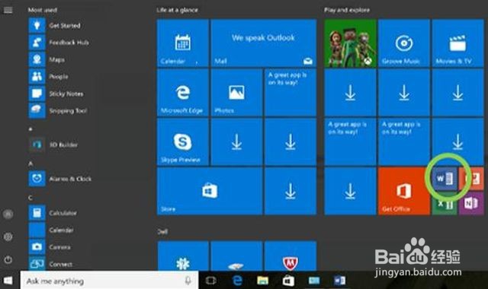The height and width of the screenshot is (289, 488).
Task: Launch Word from the small tile
Action: tap(445, 179)
